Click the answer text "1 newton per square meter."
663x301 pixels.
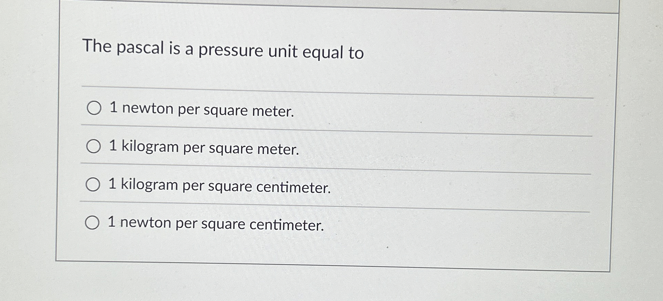201,110
